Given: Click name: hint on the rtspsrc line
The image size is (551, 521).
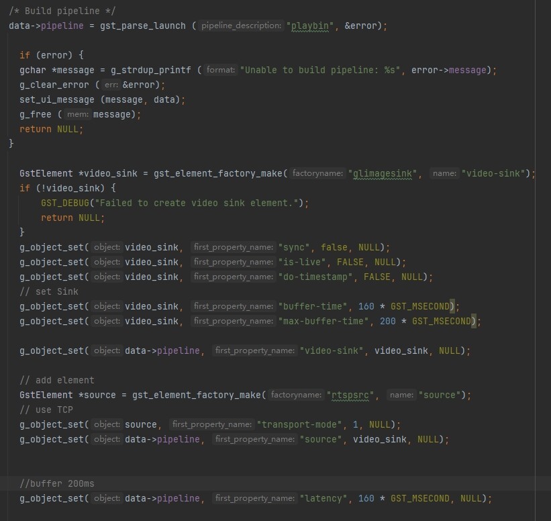Looking at the screenshot, I should tap(401, 395).
